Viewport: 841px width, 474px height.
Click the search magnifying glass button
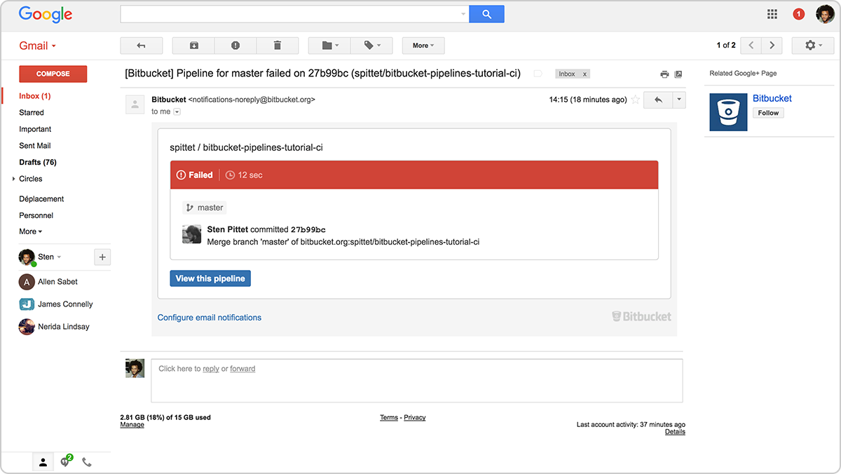(x=486, y=13)
